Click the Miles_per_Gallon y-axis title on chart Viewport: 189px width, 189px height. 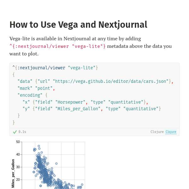tap(13, 173)
